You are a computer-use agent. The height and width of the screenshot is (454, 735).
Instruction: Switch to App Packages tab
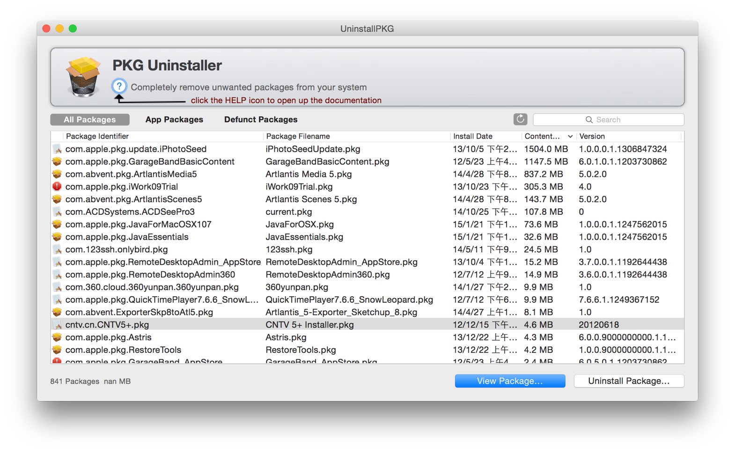coord(174,120)
